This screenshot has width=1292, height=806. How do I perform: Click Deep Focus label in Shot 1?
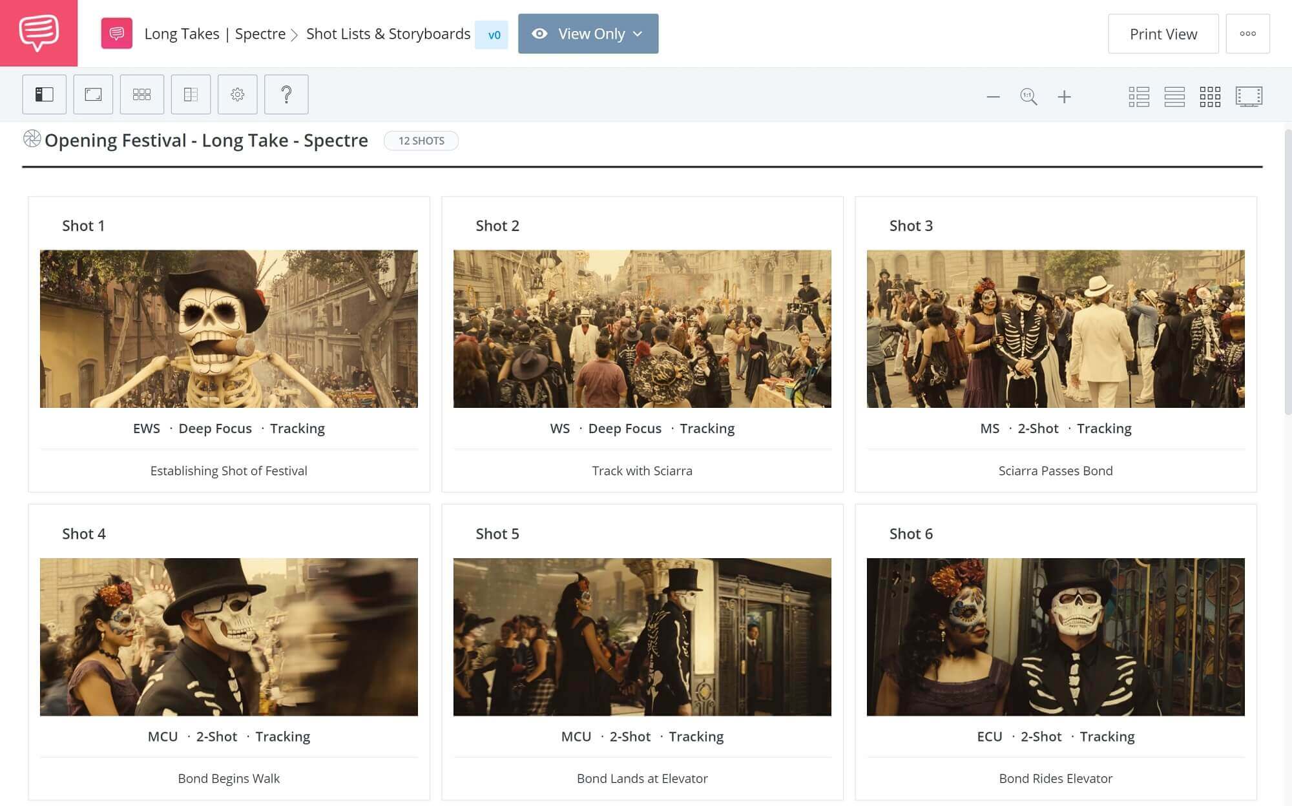[x=215, y=428]
